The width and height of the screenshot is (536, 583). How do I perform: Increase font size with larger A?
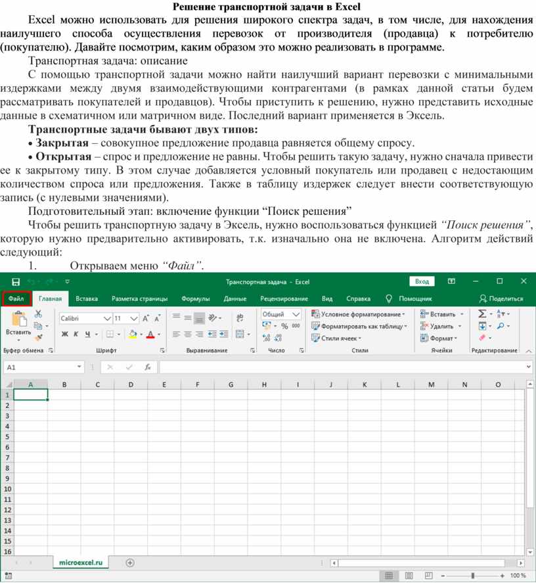146,318
